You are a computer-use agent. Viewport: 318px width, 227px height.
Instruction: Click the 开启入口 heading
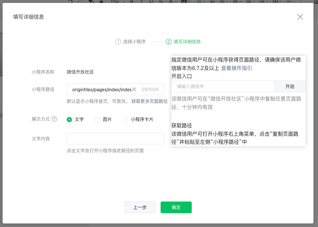182,76
